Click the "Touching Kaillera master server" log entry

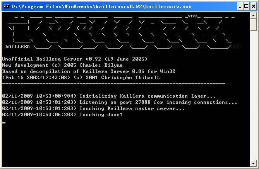coord(93,108)
